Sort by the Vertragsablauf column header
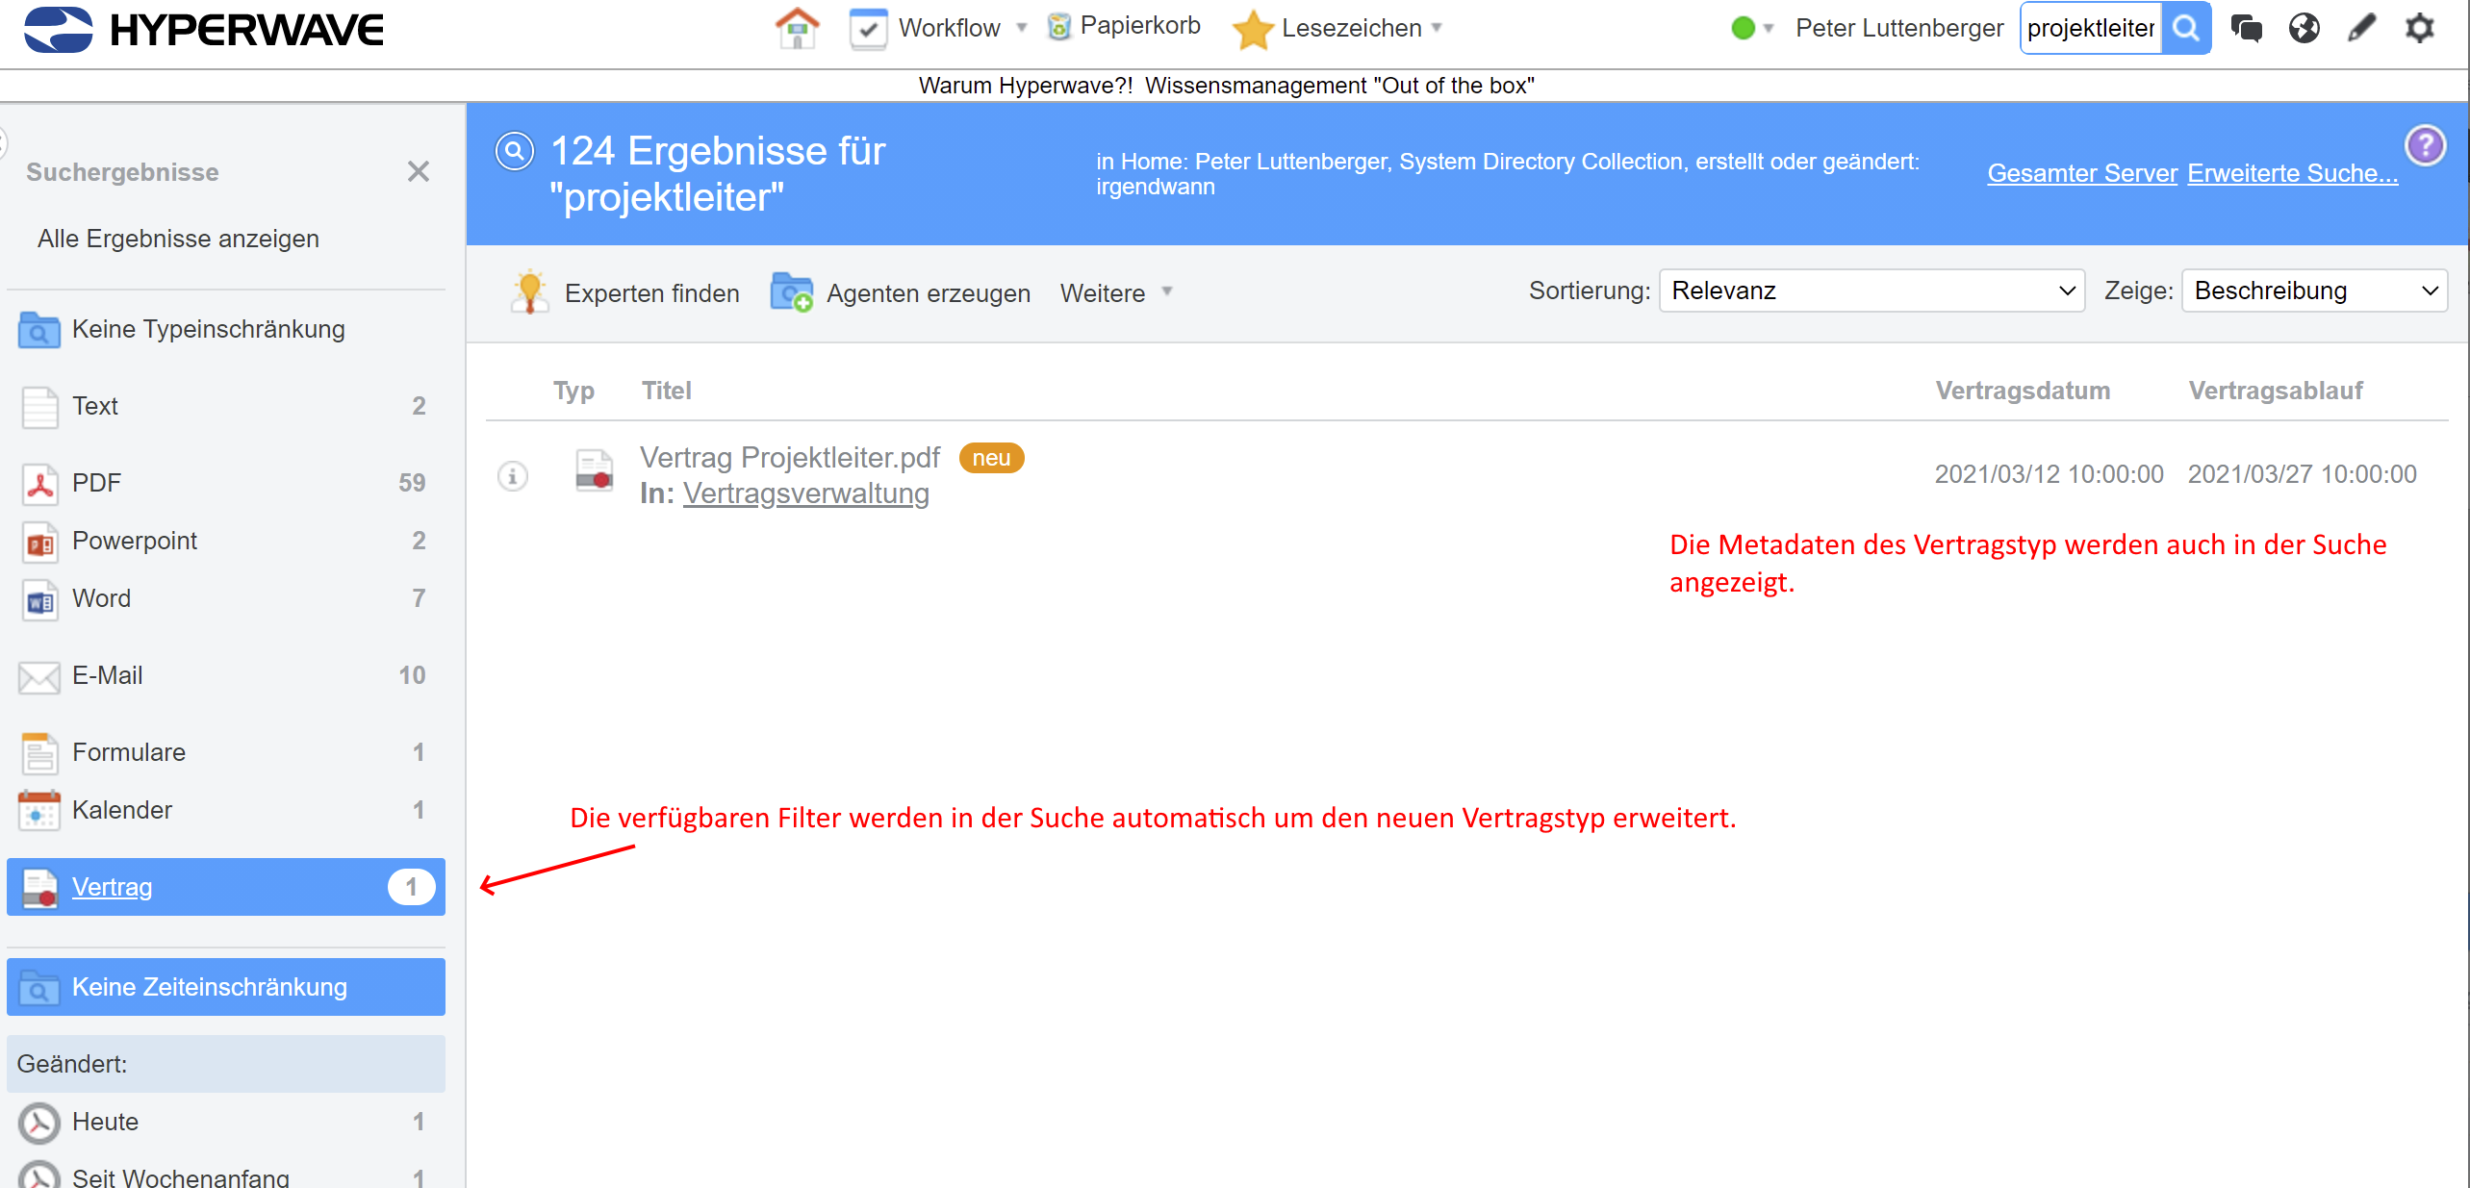 pos(2276,391)
